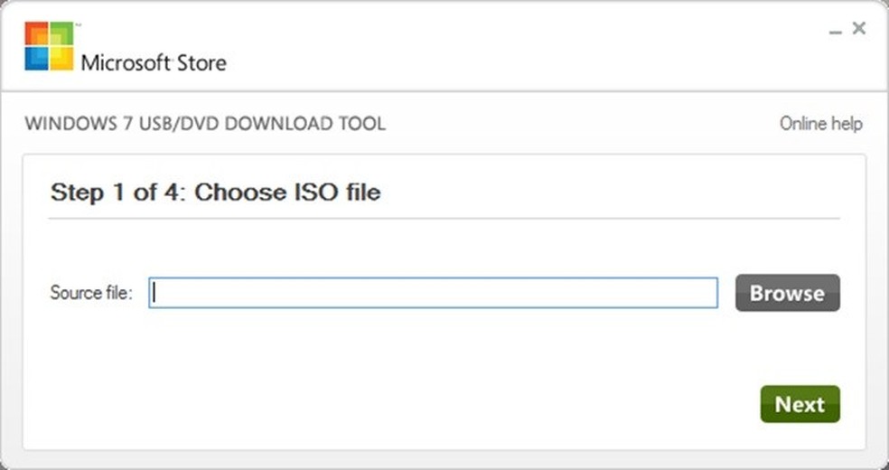Click the blinking cursor in the Source field

pos(154,293)
